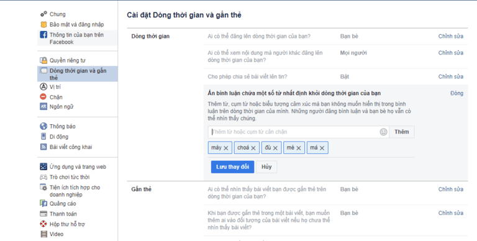Image resolution: width=477 pixels, height=241 pixels.
Task: Open the emoji picker smiley icon
Action: (383, 132)
